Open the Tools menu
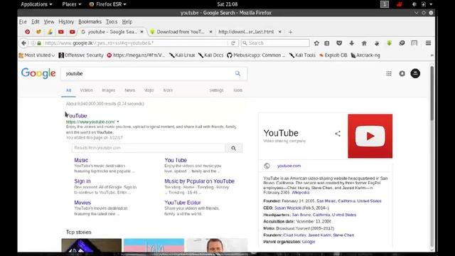Screen dimensions: 455x256 [112, 22]
